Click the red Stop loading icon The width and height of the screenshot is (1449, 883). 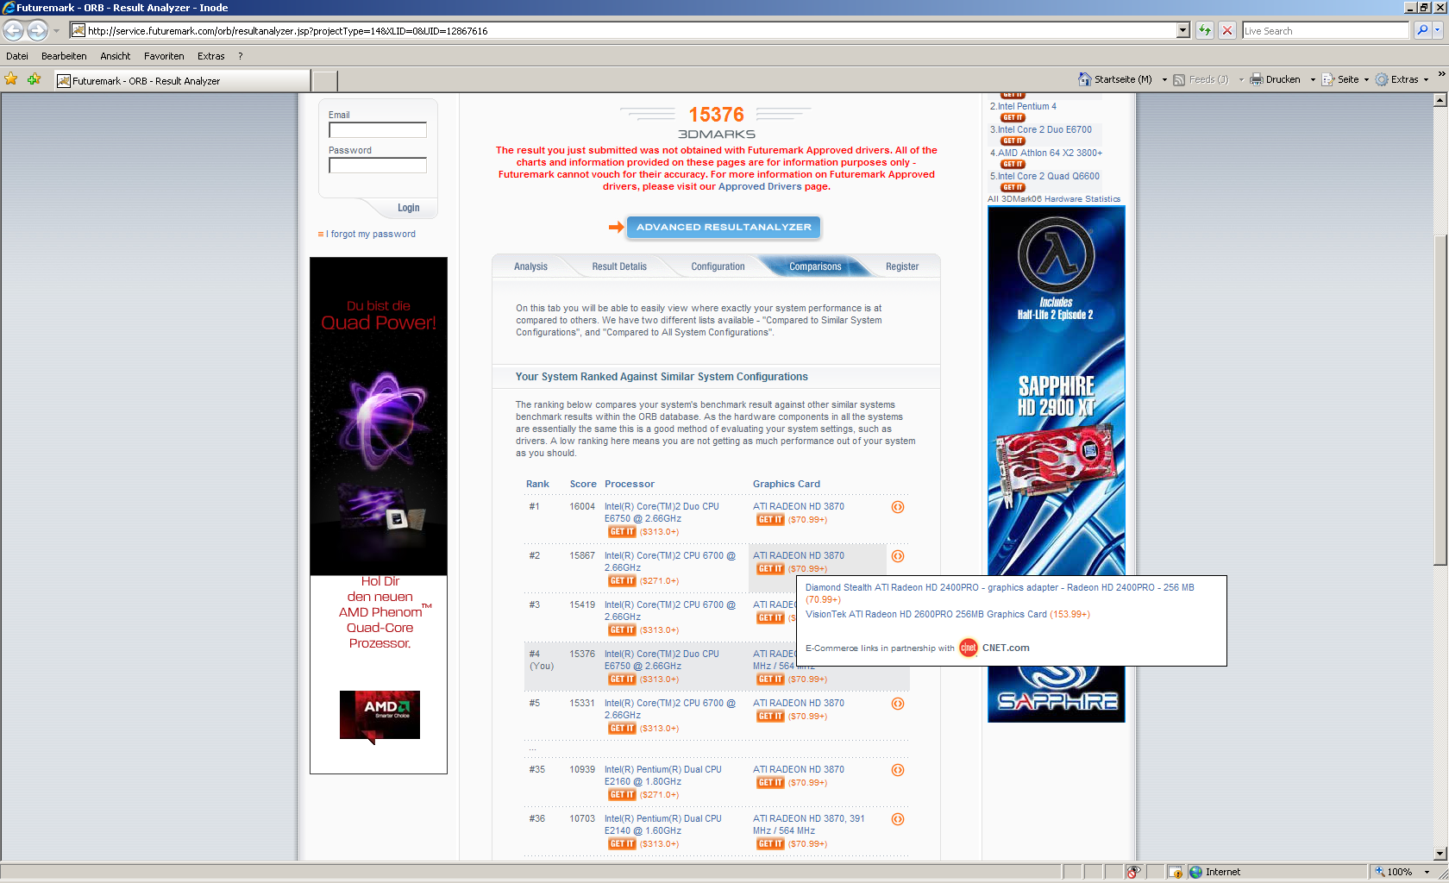pyautogui.click(x=1227, y=30)
